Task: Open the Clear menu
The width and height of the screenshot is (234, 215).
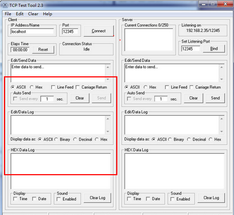Action: tap(33, 14)
